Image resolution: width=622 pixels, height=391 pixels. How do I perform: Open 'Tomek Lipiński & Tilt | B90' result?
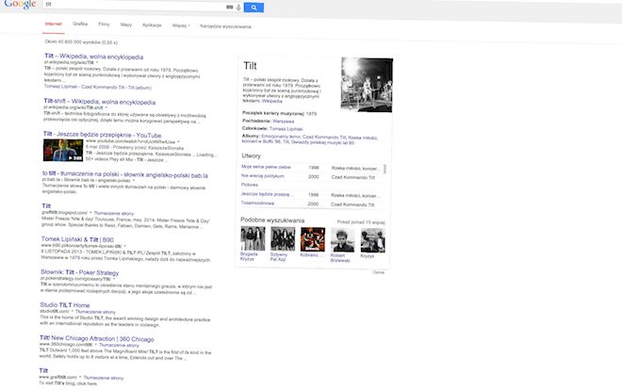(x=77, y=239)
